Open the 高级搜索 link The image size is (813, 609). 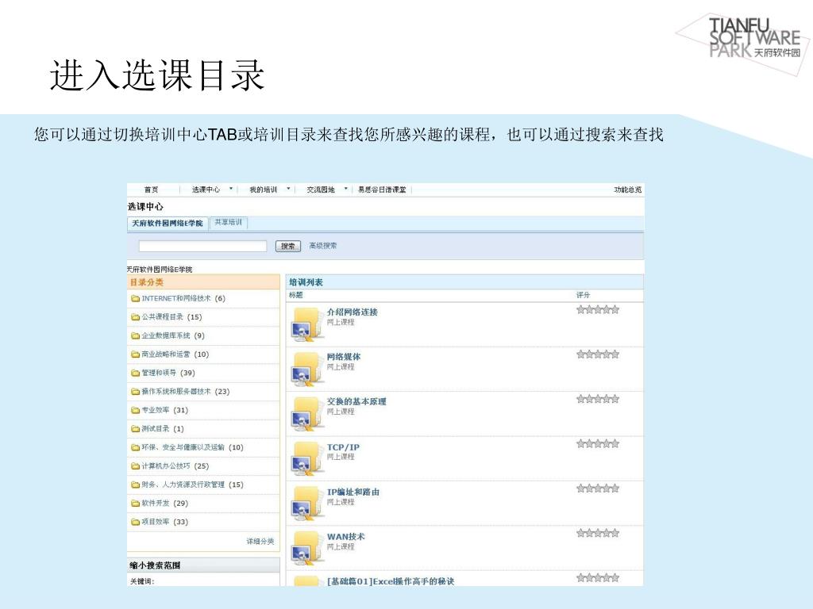point(323,246)
